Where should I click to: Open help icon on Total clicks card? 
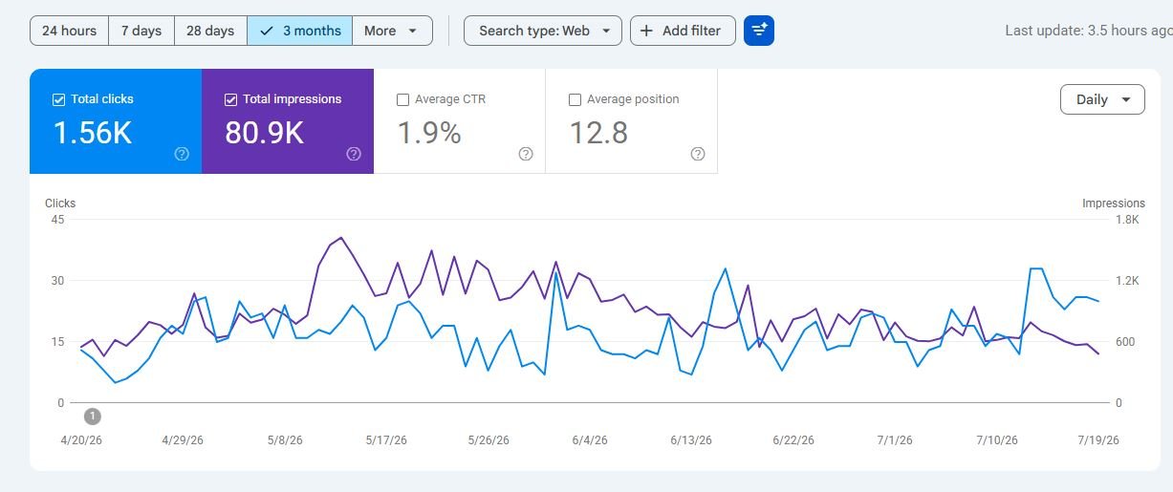(x=182, y=154)
